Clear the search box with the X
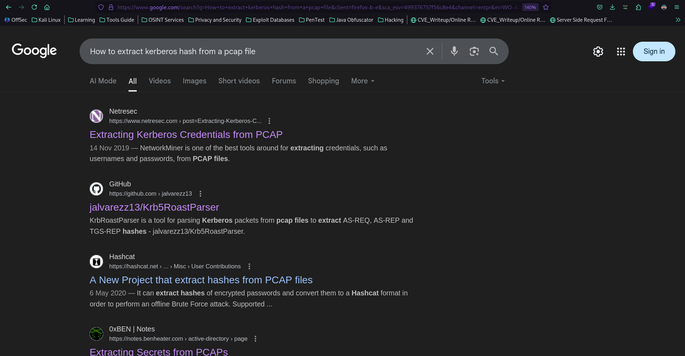The height and width of the screenshot is (356, 685). pyautogui.click(x=430, y=51)
